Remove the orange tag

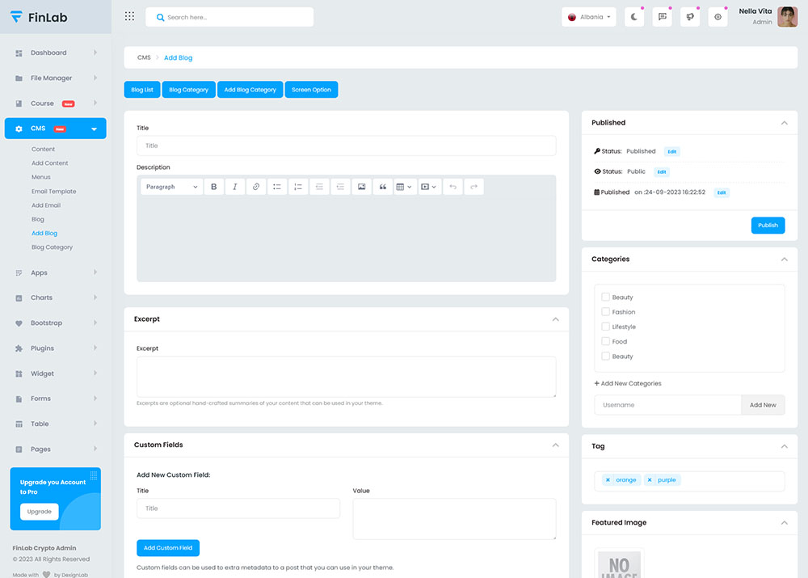[608, 480]
